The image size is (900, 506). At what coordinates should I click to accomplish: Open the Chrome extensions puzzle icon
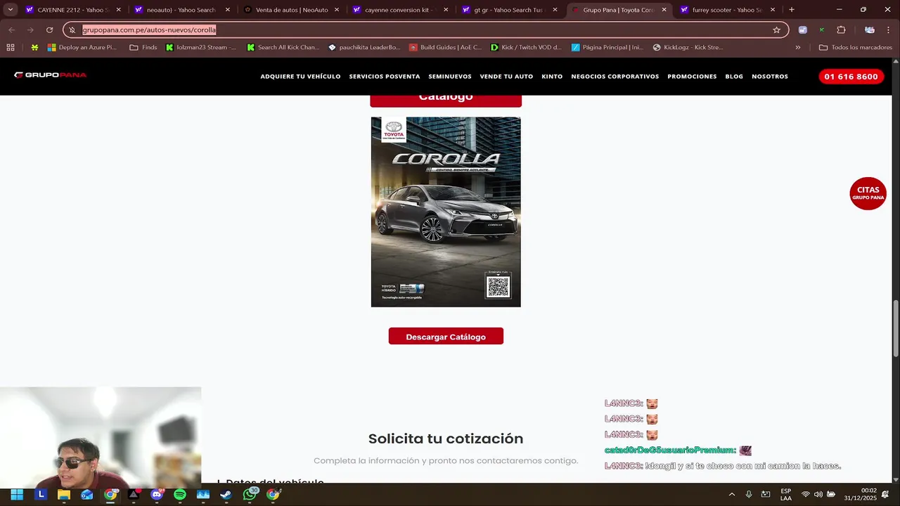[841, 30]
